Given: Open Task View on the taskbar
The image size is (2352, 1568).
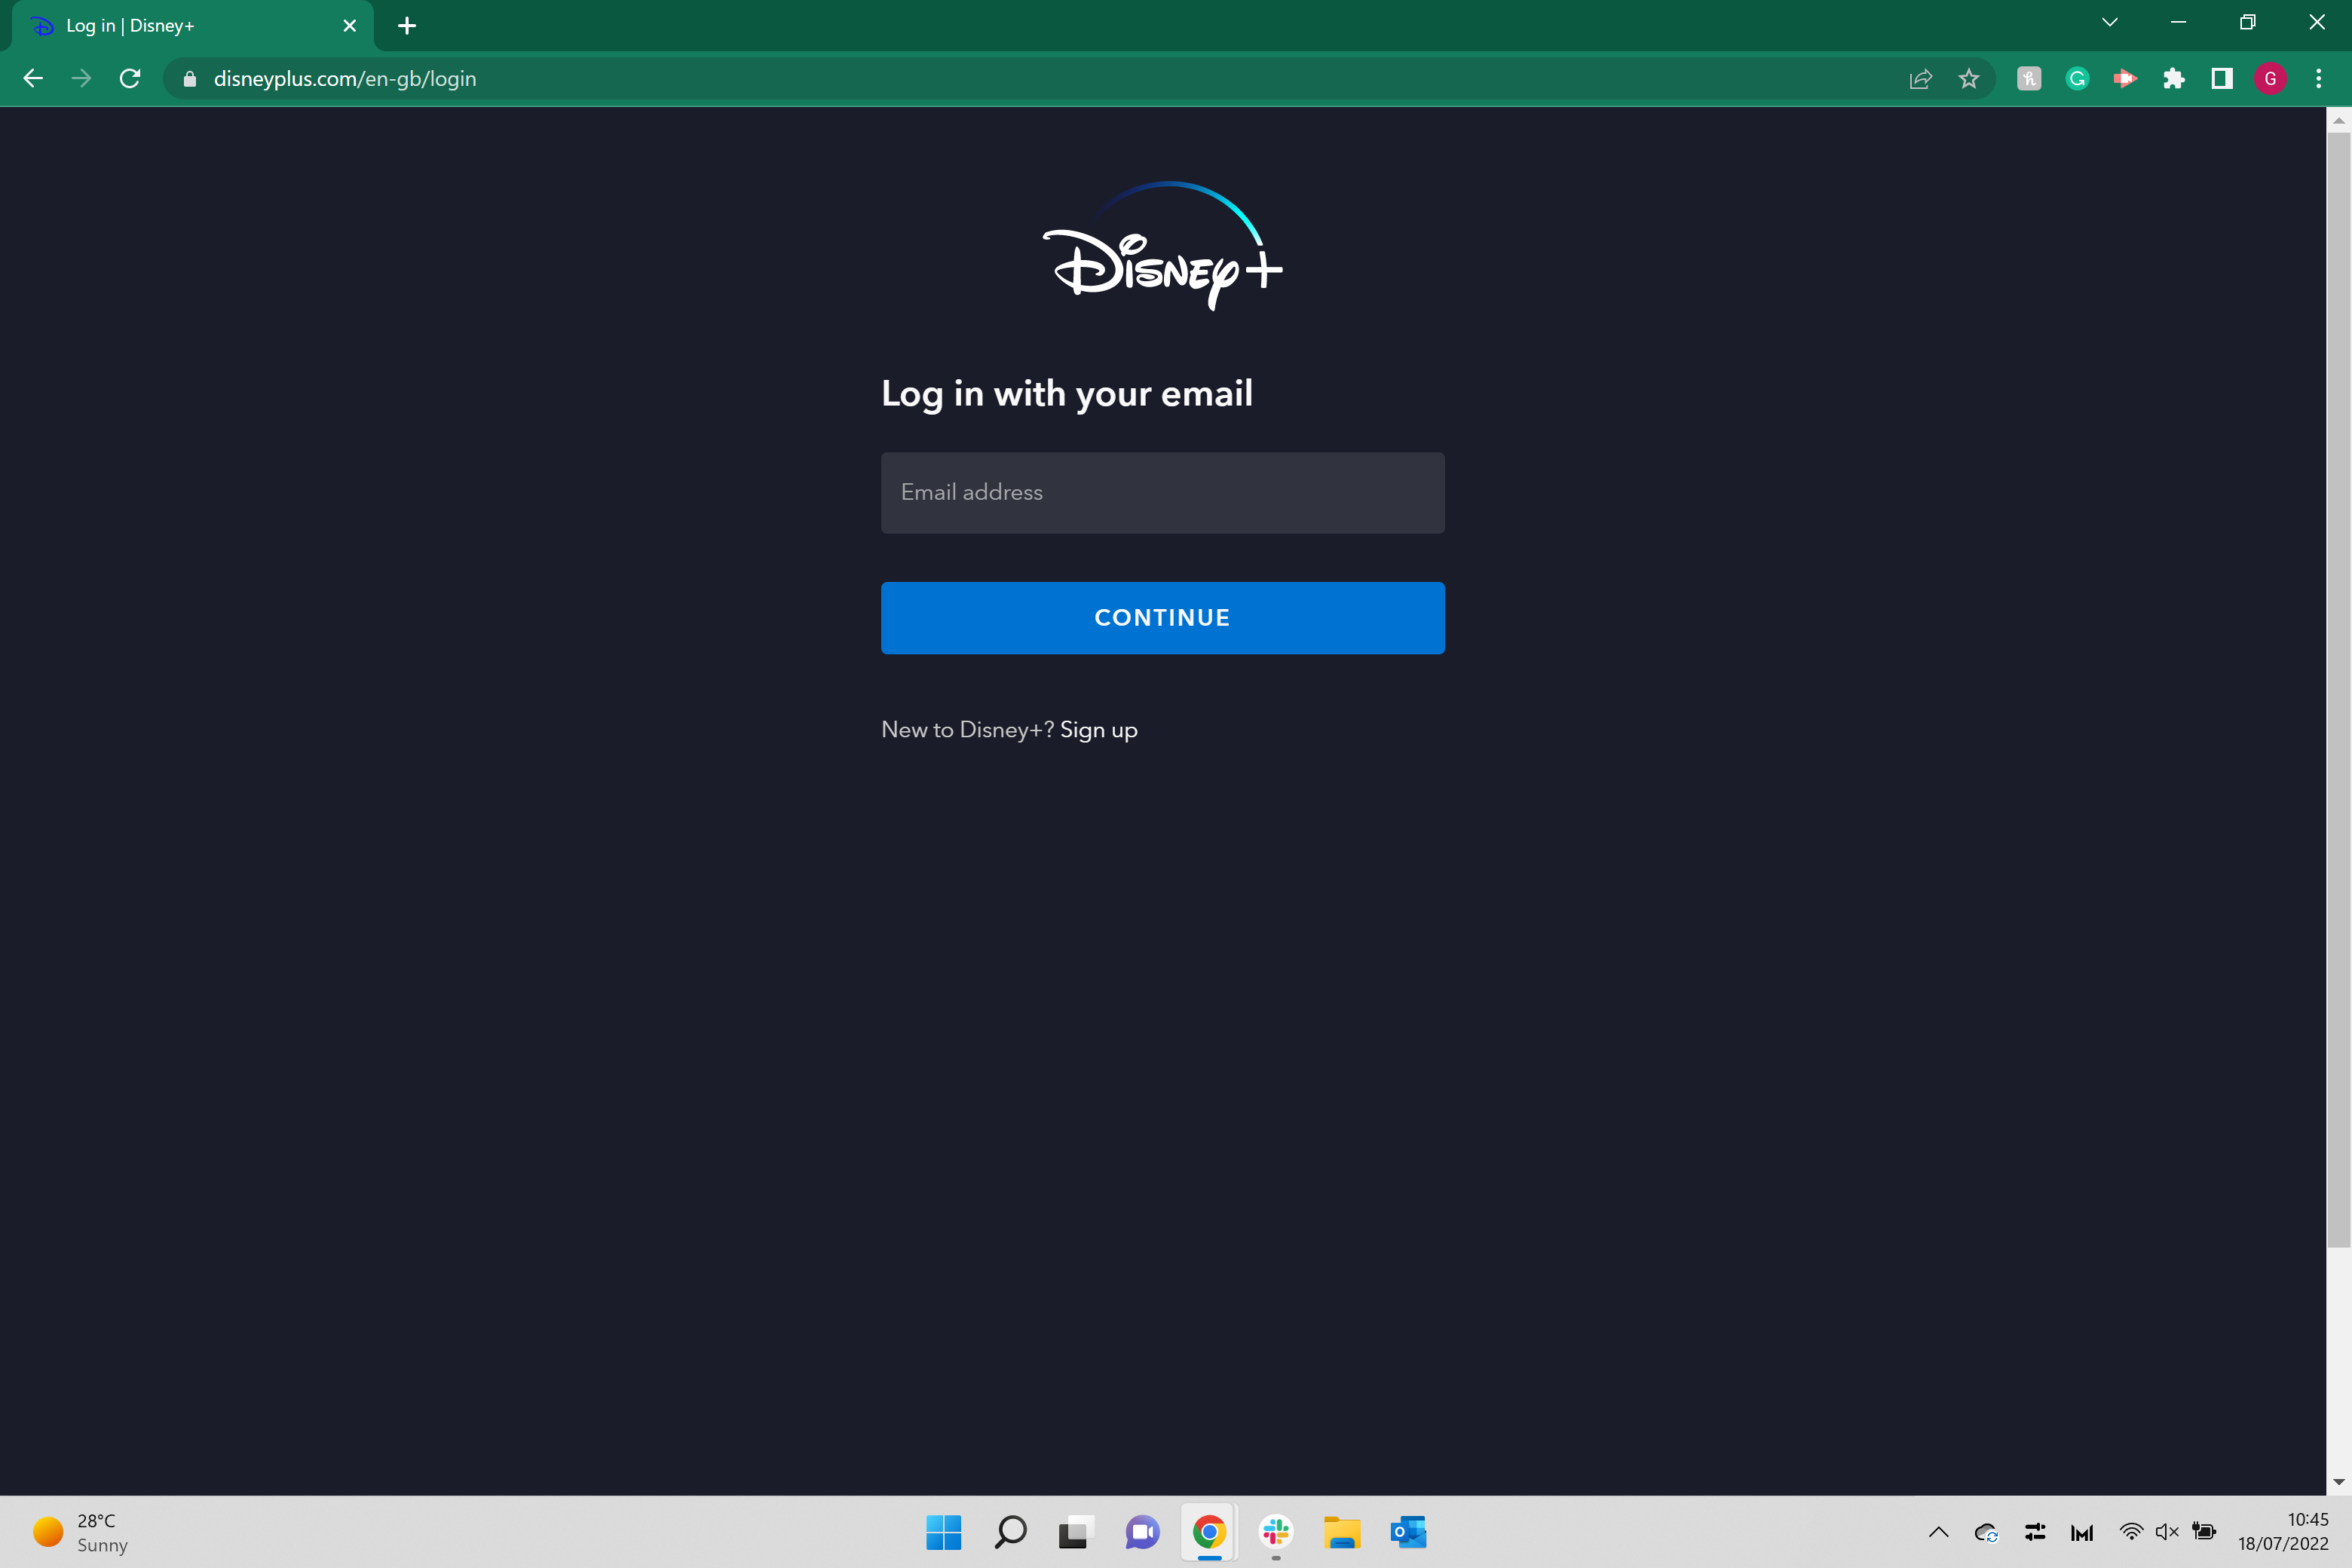Looking at the screenshot, I should click(1076, 1532).
